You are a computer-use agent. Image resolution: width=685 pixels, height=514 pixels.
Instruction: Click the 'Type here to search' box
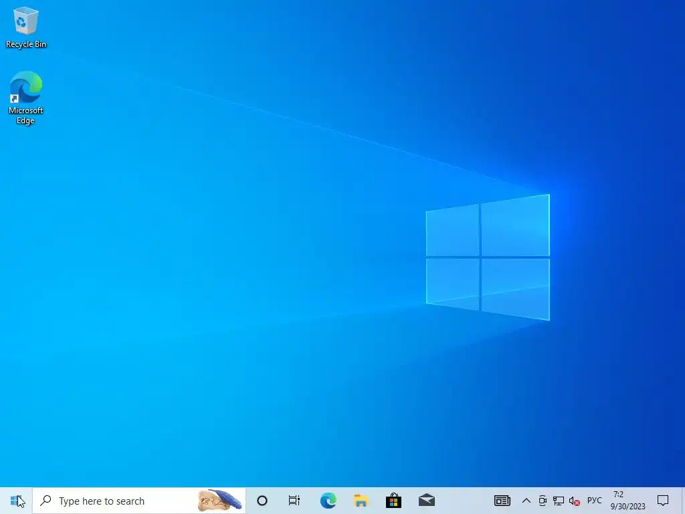pos(139,501)
